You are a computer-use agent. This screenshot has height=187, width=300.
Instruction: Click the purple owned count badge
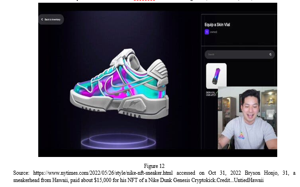tap(207, 32)
